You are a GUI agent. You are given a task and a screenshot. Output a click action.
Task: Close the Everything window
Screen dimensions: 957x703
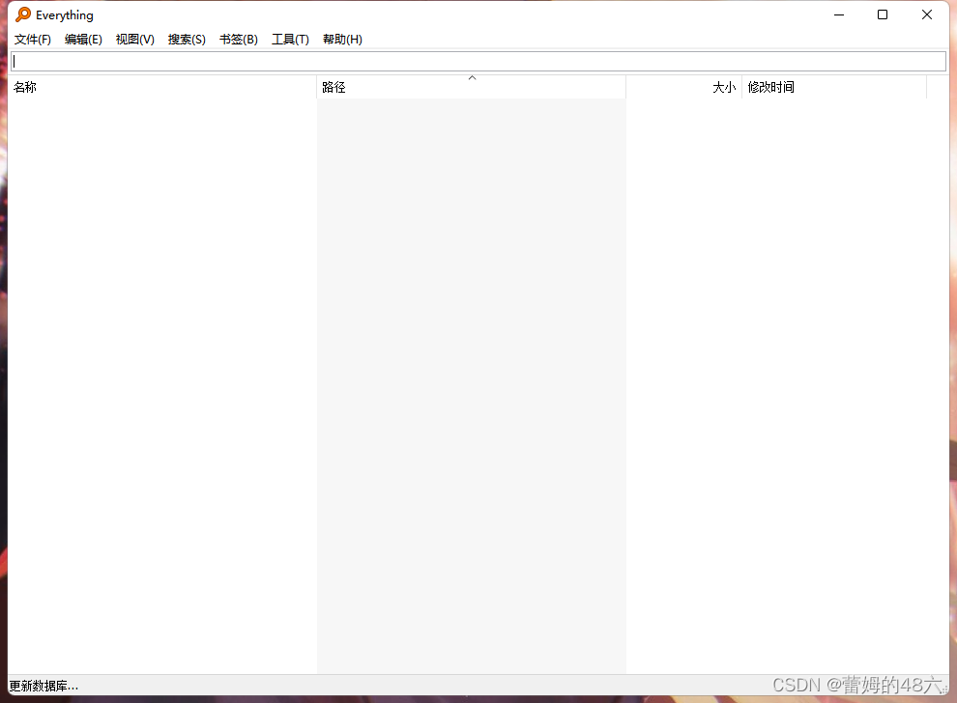tap(926, 14)
